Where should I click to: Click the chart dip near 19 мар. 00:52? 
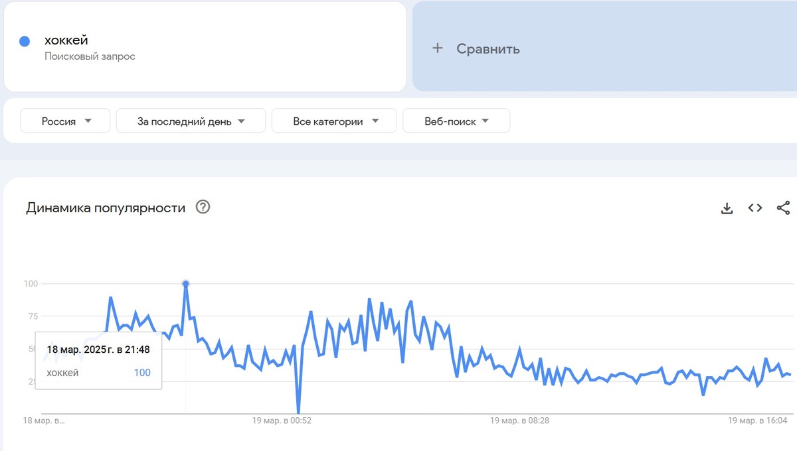(x=298, y=411)
